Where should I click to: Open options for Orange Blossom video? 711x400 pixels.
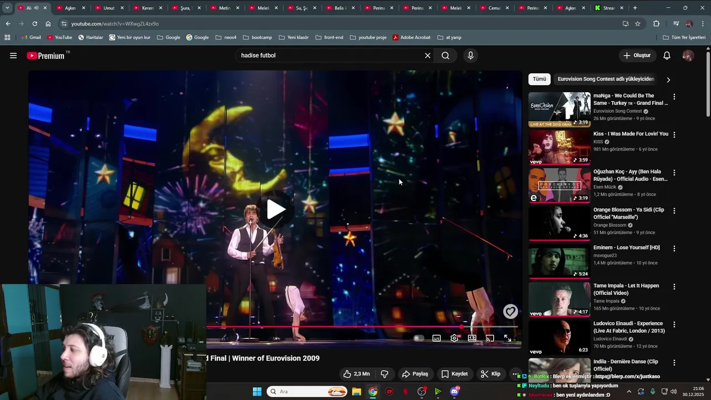click(x=674, y=211)
